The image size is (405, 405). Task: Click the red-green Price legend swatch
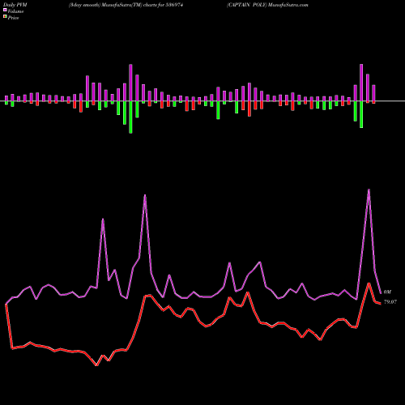point(5,17)
